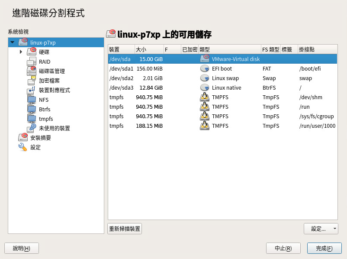Open 加密檔案 tree item
Viewport: 347px width, 259px height.
(49, 81)
